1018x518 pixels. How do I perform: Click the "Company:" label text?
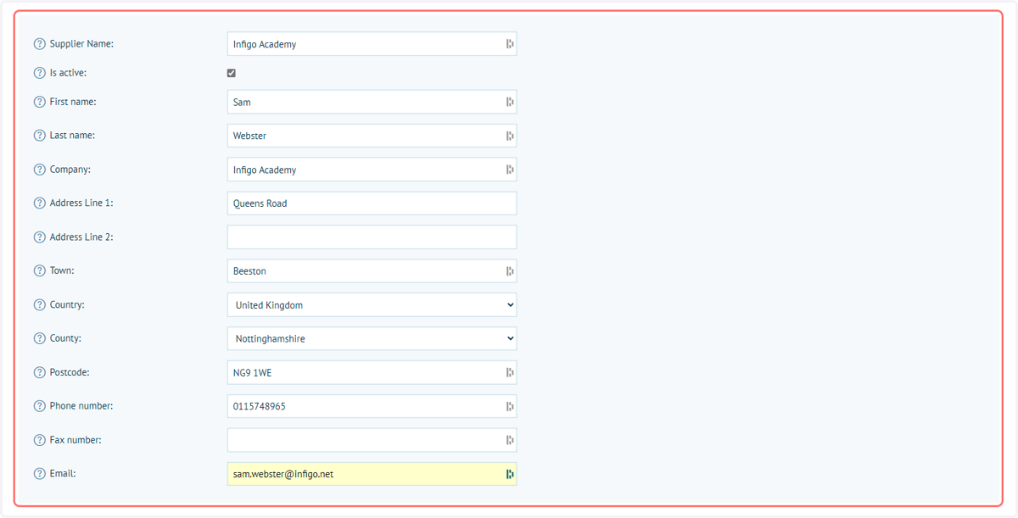click(70, 170)
